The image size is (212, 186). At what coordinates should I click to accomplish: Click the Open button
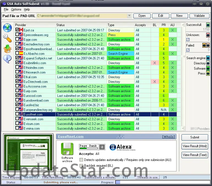(x=142, y=16)
